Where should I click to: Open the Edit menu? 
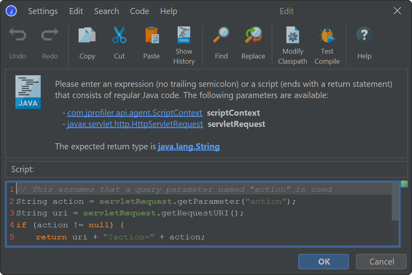[x=76, y=11]
